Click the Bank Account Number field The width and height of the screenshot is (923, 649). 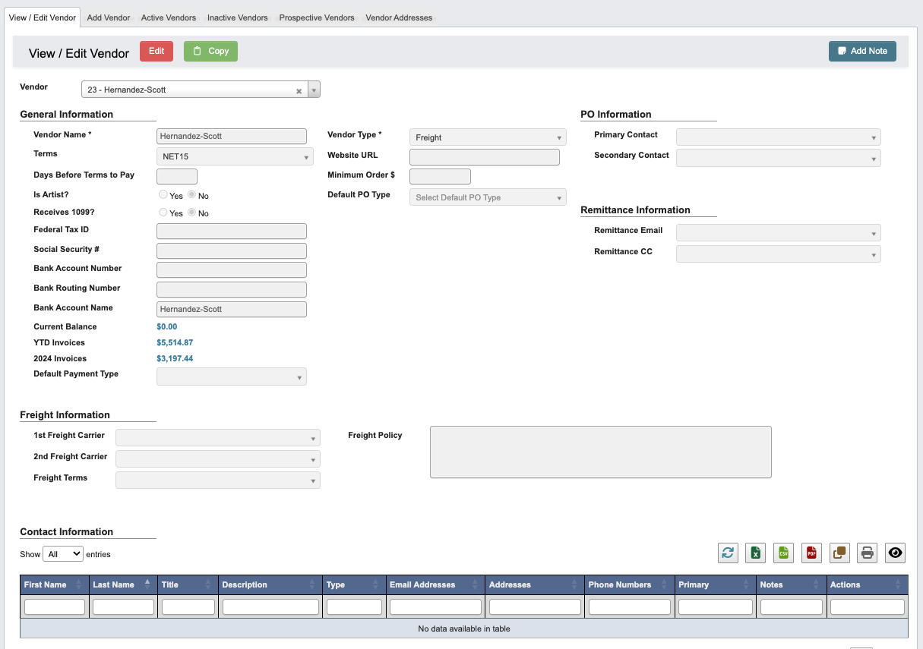[232, 270]
